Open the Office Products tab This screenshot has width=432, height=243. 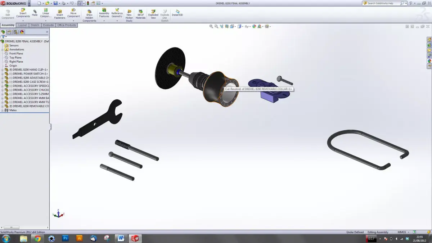(66, 25)
